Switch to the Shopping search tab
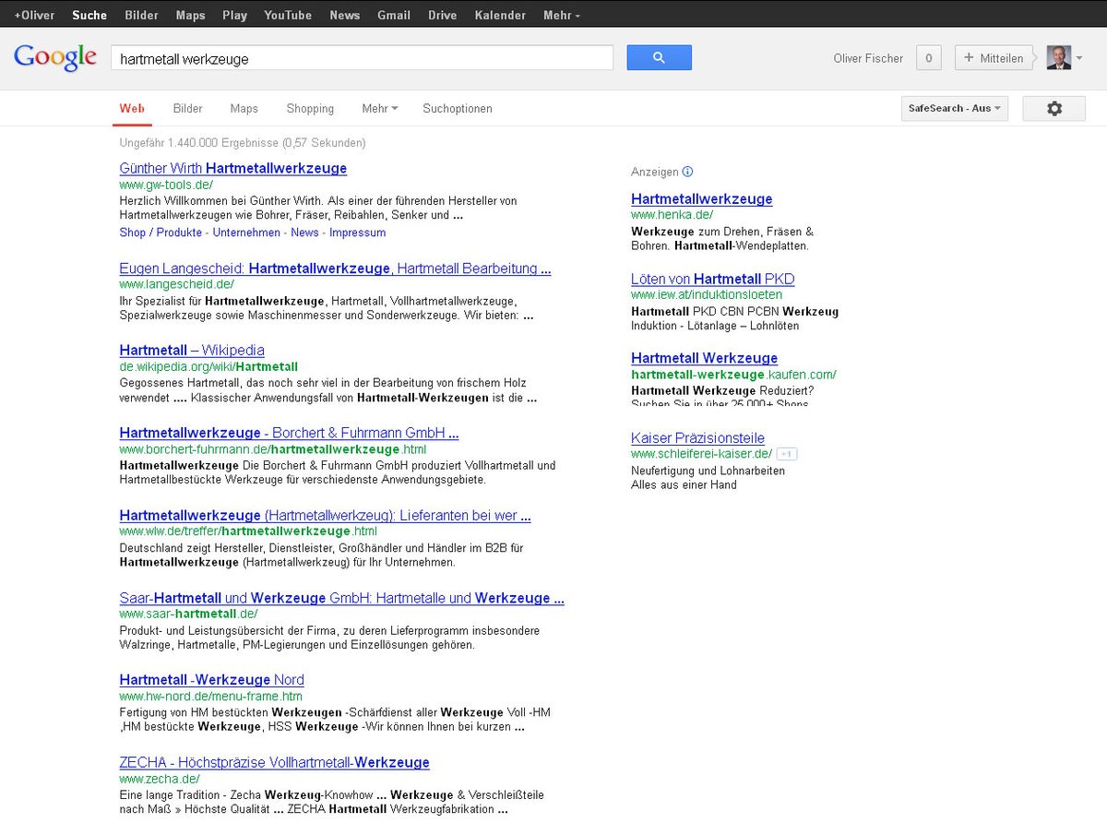Image resolution: width=1107 pixels, height=835 pixels. click(310, 108)
